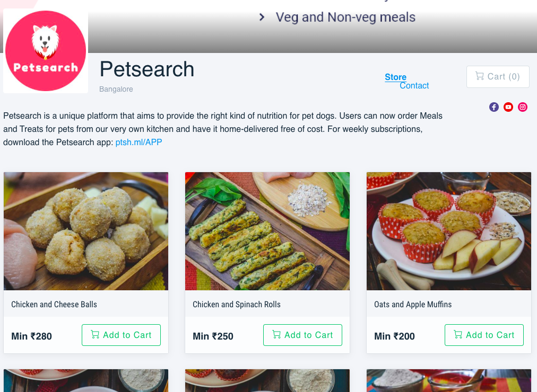
Task: Open the Petsearch YouTube channel icon
Action: tap(508, 107)
